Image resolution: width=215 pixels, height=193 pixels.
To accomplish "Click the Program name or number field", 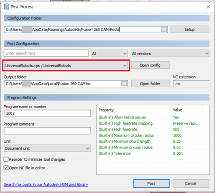I will (47, 113).
